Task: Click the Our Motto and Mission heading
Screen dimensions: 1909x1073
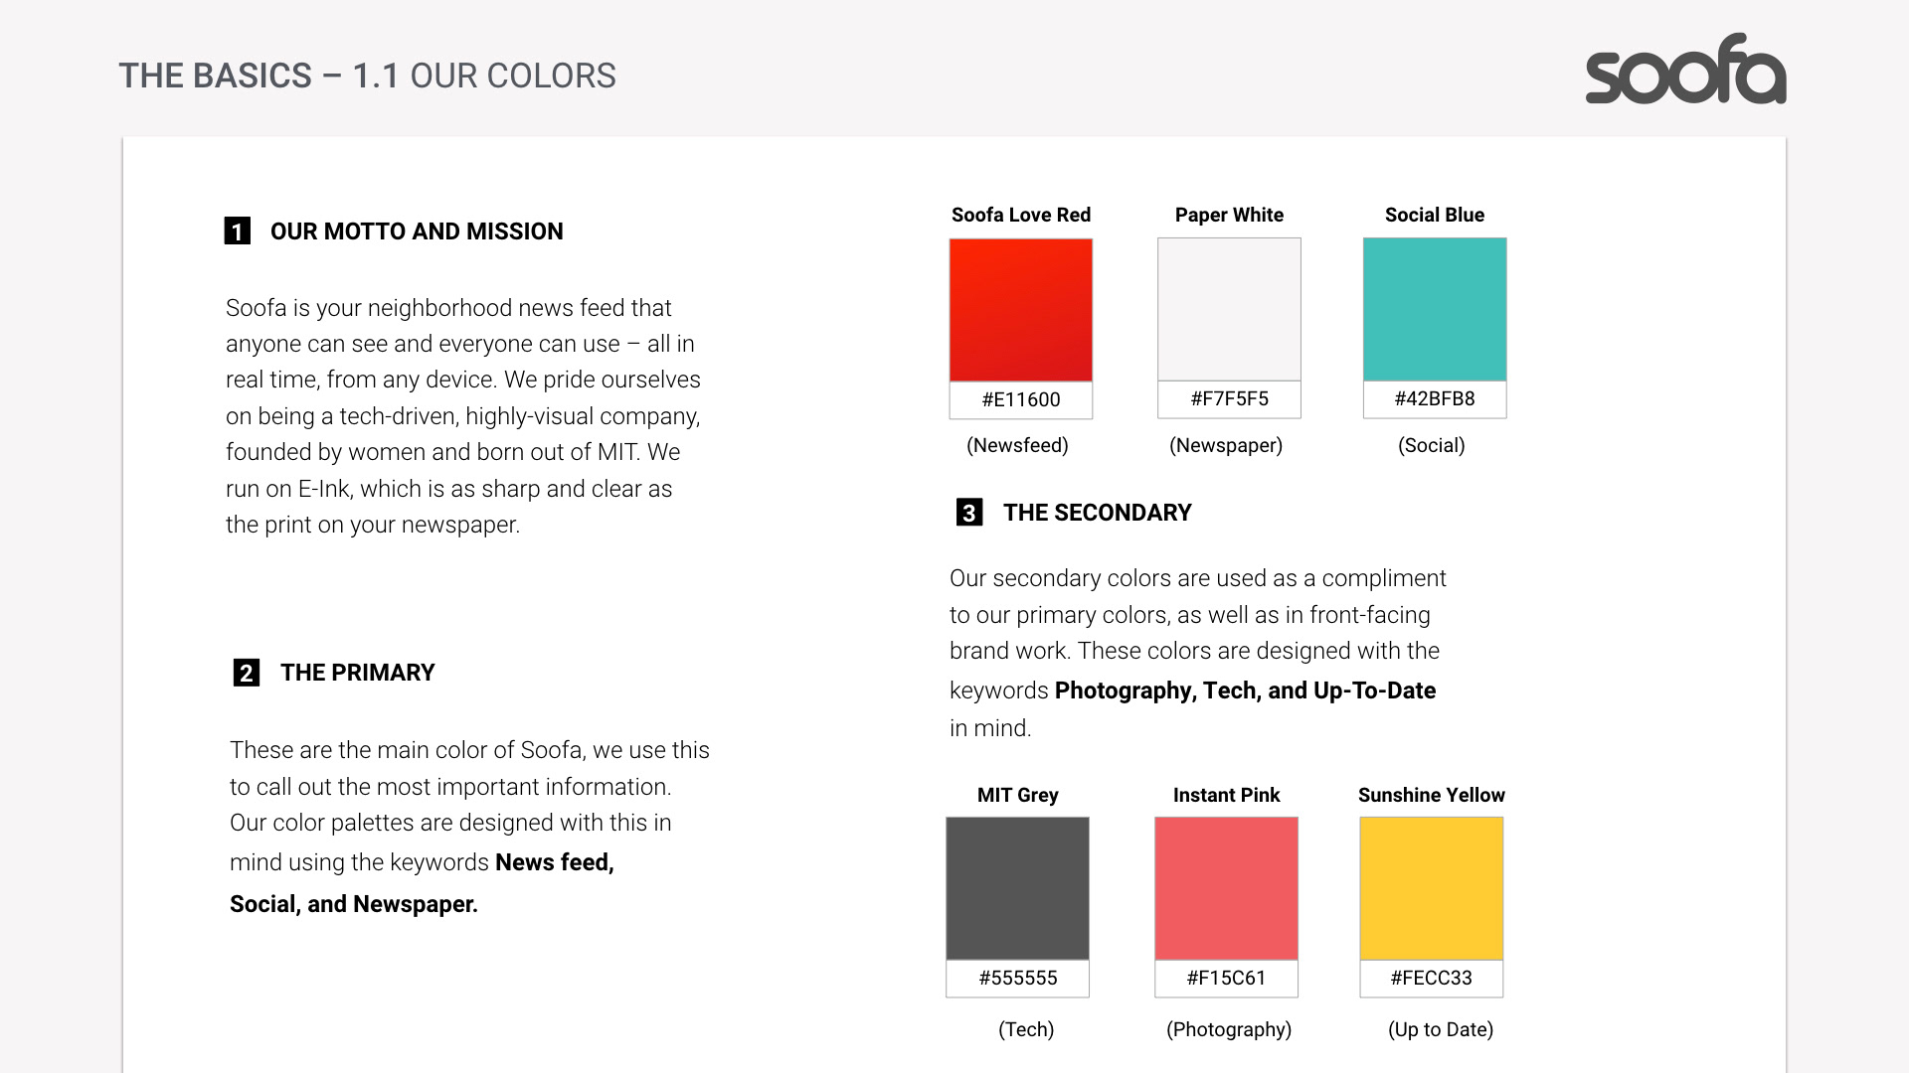Action: point(416,231)
